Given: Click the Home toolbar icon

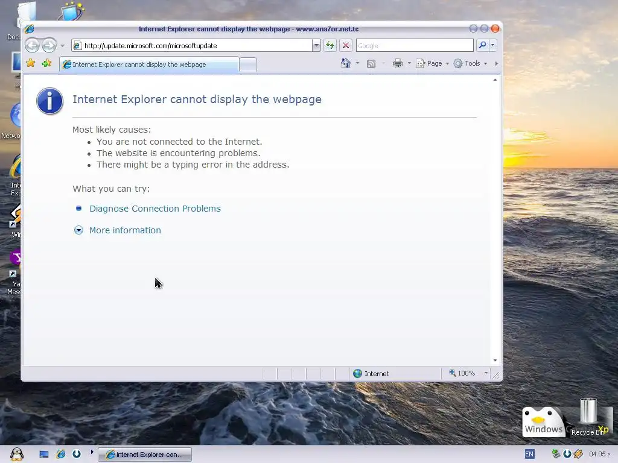Looking at the screenshot, I should click(x=346, y=63).
